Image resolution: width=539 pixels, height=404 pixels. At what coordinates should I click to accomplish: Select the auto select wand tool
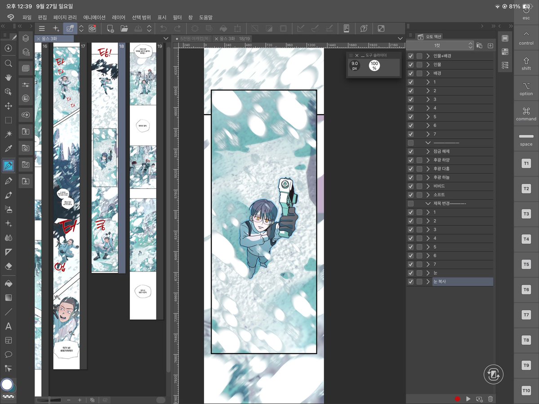click(x=8, y=134)
